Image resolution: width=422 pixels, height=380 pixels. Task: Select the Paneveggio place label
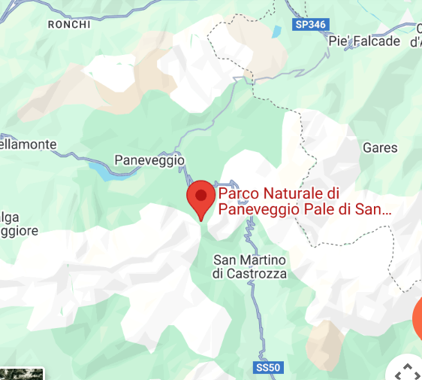click(149, 160)
